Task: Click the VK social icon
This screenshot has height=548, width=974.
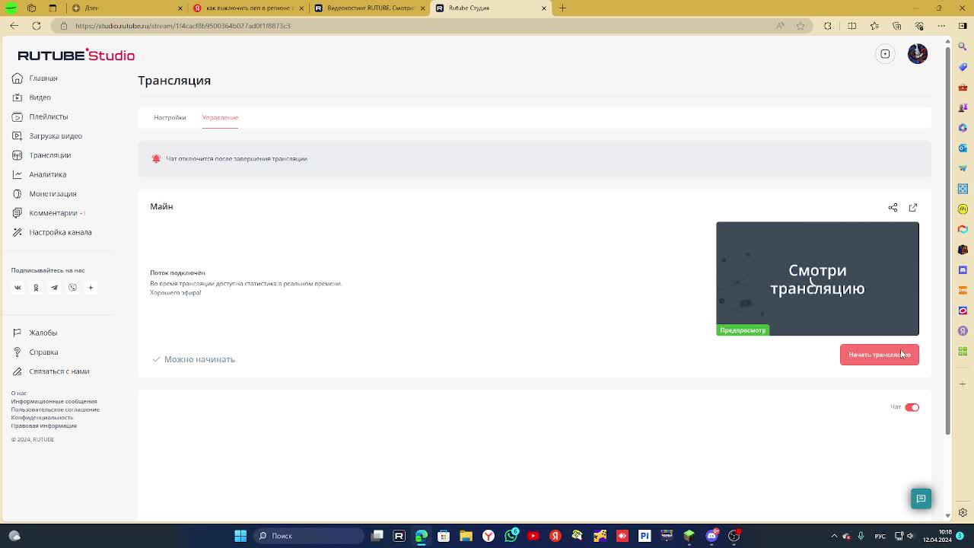Action: coord(18,288)
